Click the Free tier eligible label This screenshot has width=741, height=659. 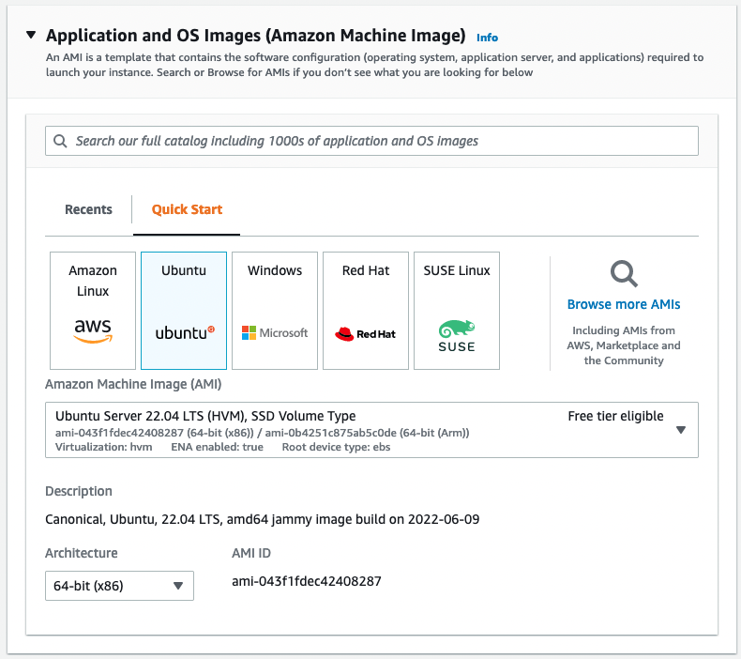click(x=615, y=416)
